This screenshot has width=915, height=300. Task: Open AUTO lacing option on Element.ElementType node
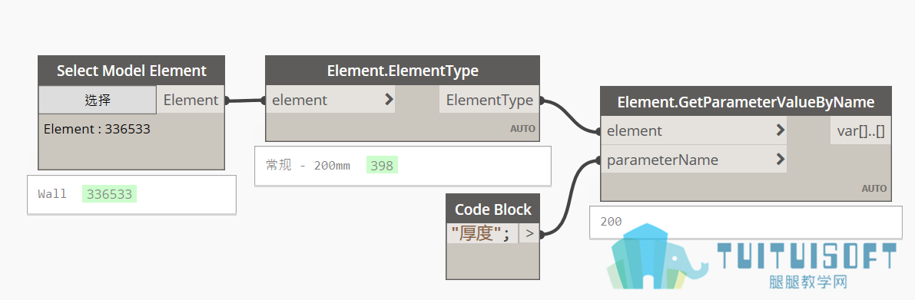point(522,129)
